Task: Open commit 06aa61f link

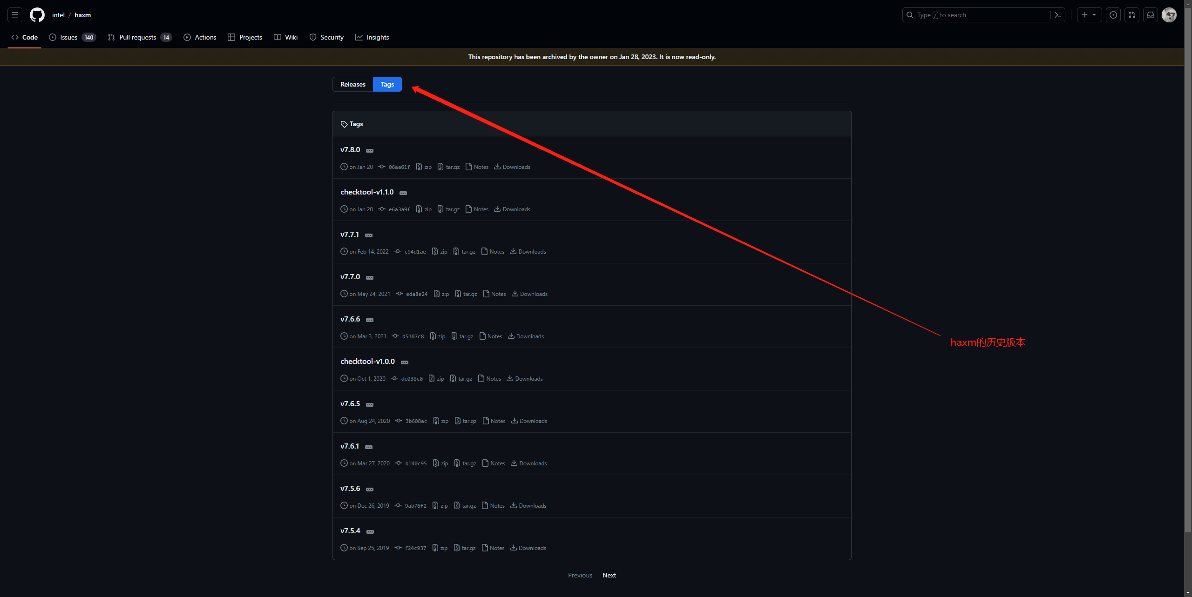Action: [399, 167]
